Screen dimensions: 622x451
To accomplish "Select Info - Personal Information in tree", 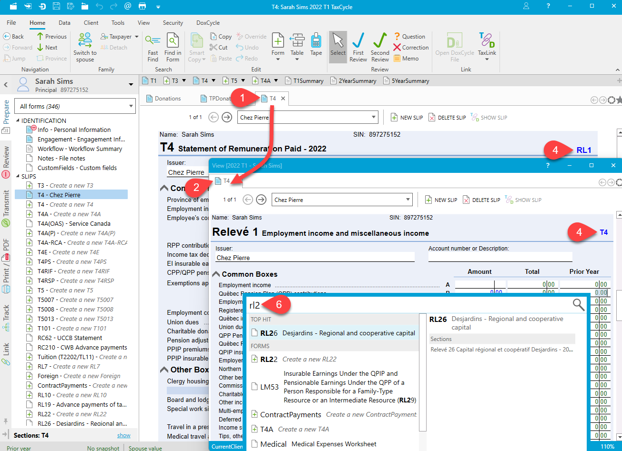I will point(74,130).
